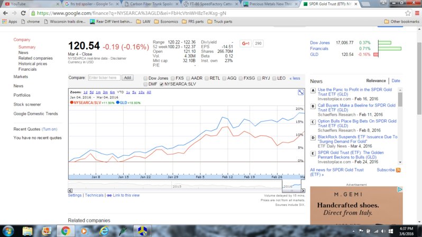Screen dimensions: 422x237
Task: Open the Dow Jones index link
Action: tap(320, 43)
